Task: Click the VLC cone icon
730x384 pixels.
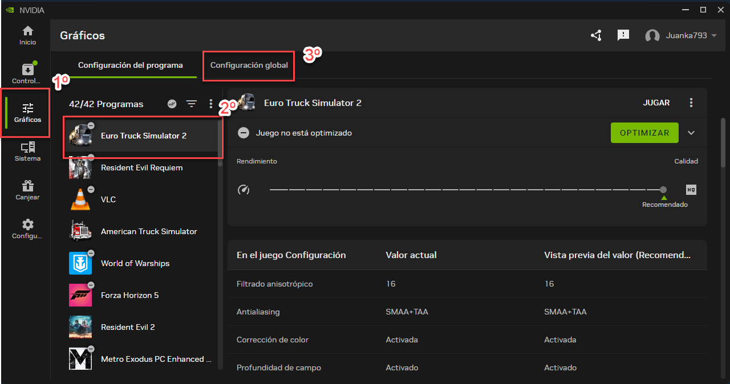Action: (x=80, y=199)
